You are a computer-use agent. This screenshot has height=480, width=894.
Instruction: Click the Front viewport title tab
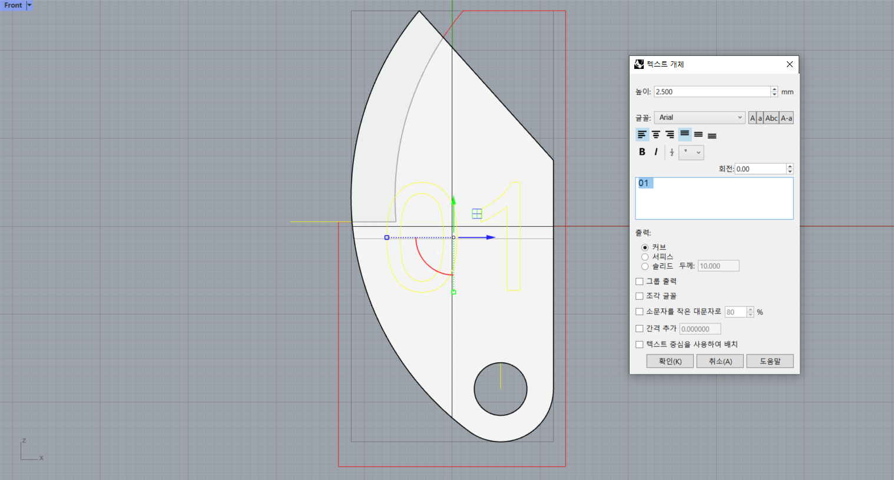point(13,5)
